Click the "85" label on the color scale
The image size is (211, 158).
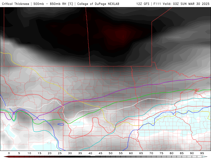pos(182,153)
